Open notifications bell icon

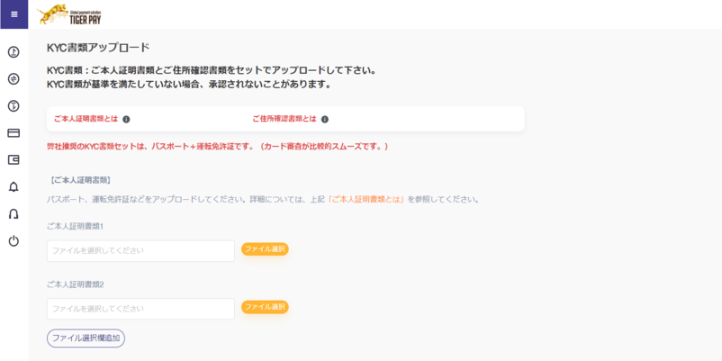pyautogui.click(x=14, y=187)
